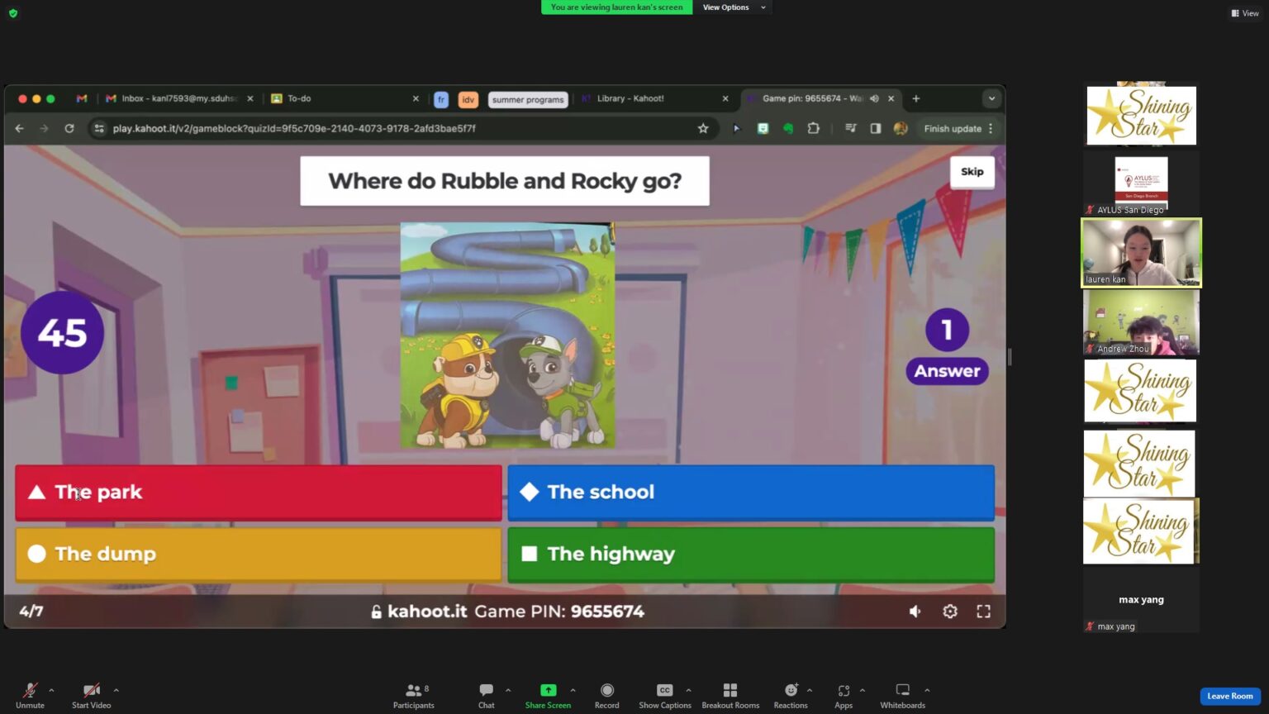Screen dimensions: 1269x714
Task: Start Video in Zoom toolbar
Action: (x=91, y=696)
